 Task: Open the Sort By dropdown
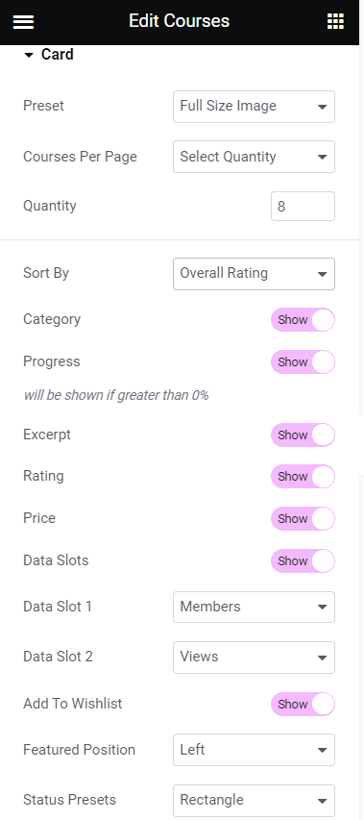(254, 274)
